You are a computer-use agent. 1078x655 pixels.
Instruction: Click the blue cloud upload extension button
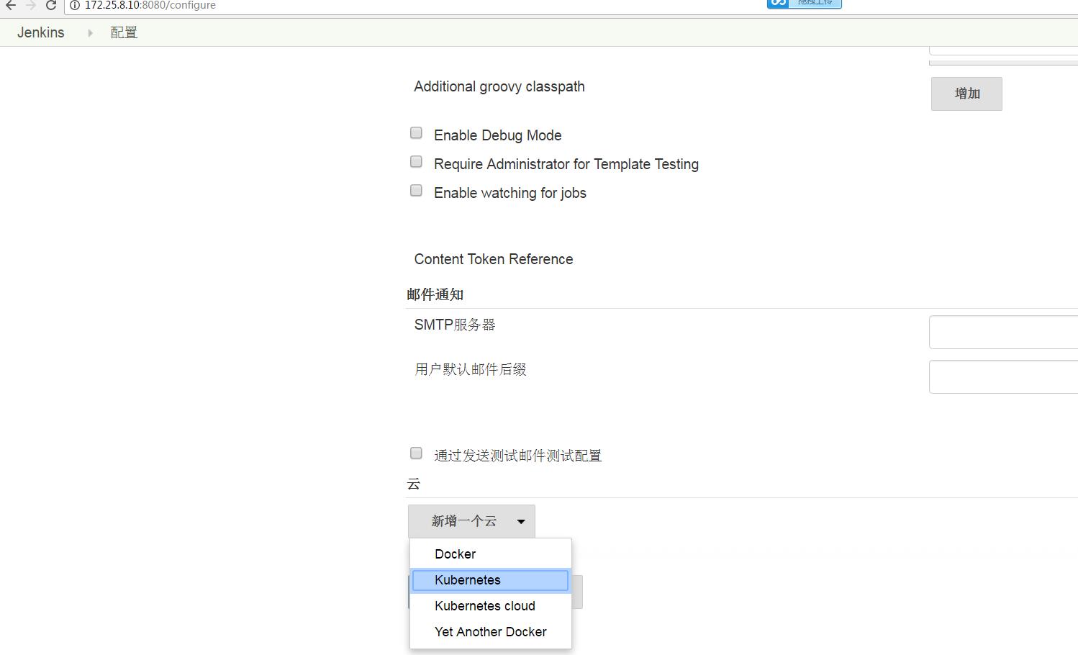[x=804, y=4]
